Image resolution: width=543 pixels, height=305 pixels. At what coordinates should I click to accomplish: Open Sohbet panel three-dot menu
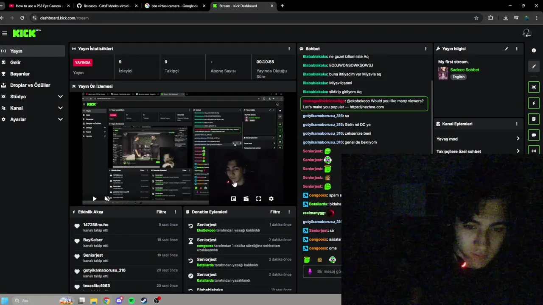click(x=426, y=49)
